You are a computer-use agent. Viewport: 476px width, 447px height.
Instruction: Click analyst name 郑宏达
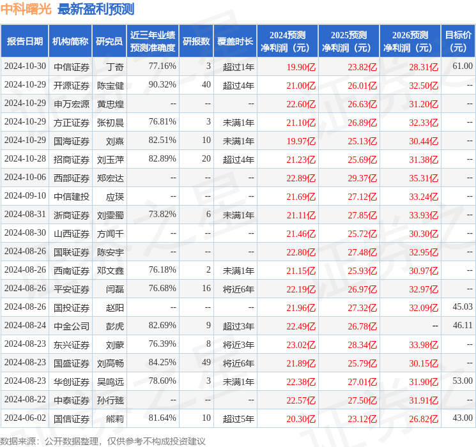pyautogui.click(x=110, y=178)
